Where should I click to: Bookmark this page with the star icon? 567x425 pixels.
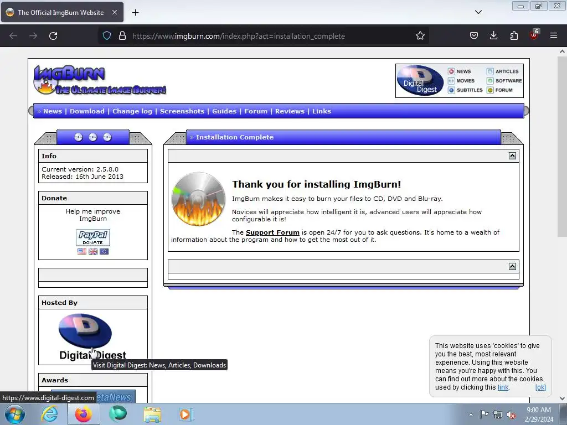tap(420, 36)
